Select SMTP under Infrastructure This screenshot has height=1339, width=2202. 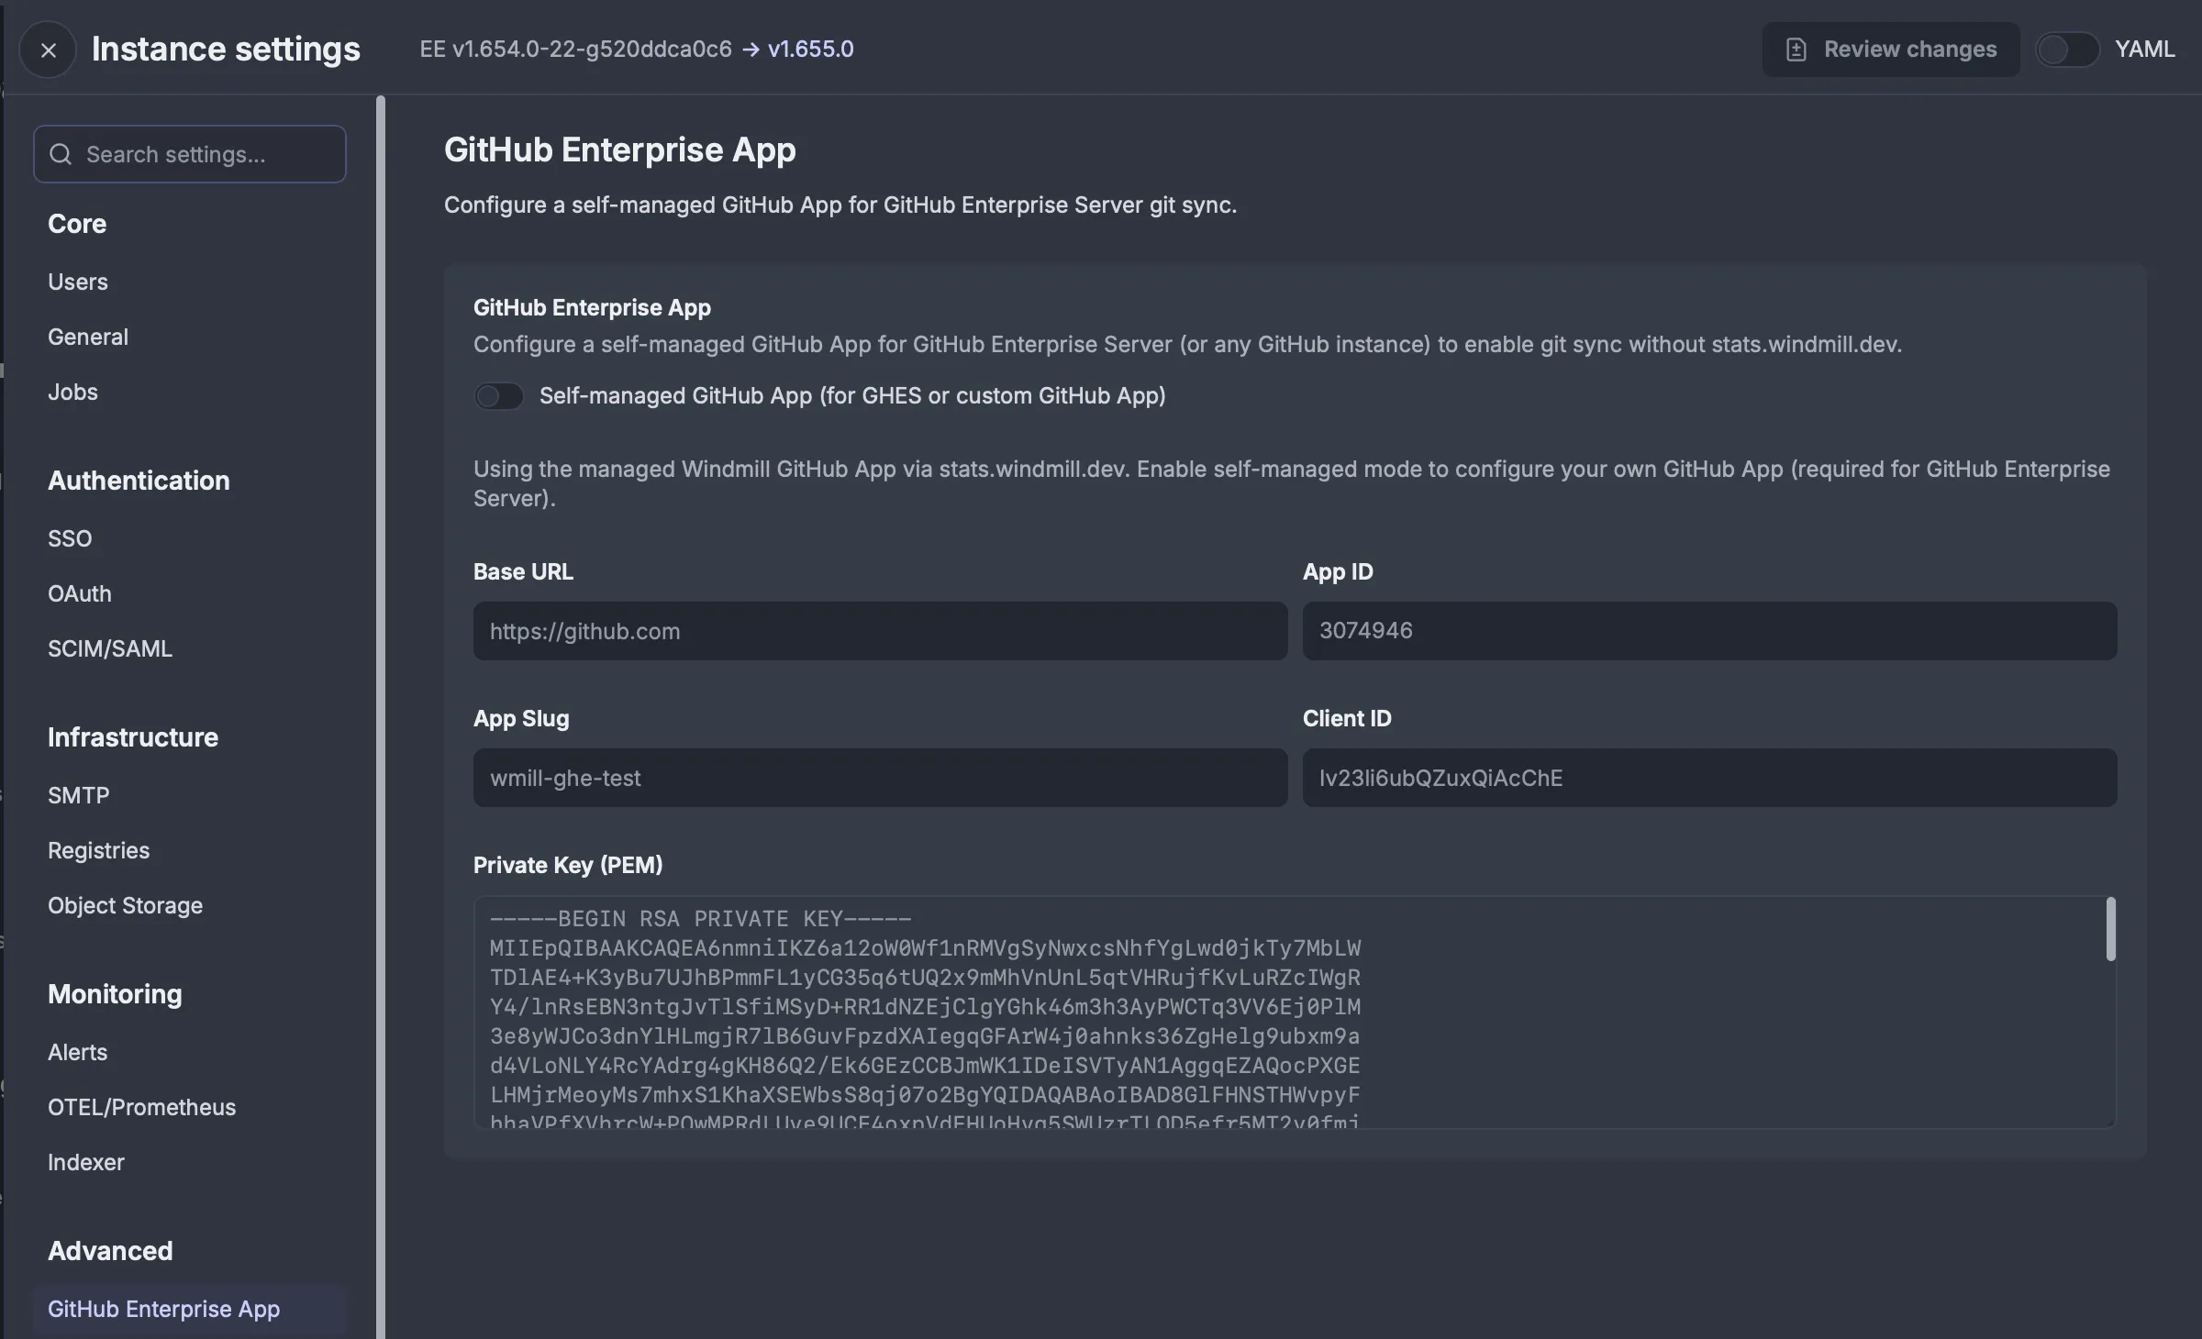[79, 795]
